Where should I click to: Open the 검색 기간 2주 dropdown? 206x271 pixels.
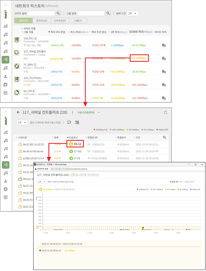133,13
